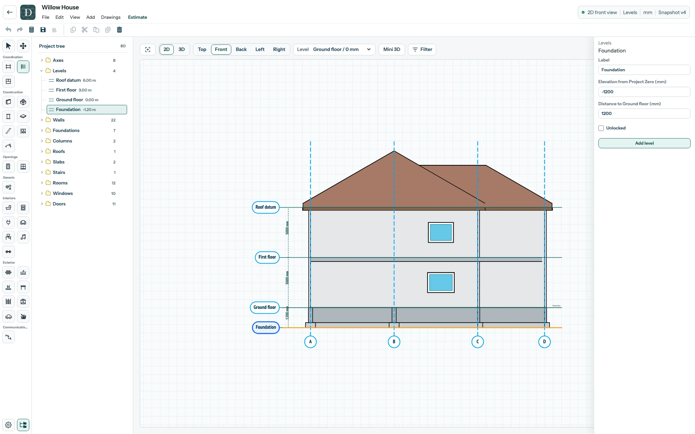Select the music note interior tool

23,237
